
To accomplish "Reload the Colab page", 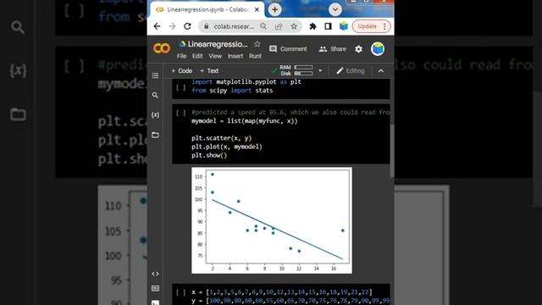I will point(187,26).
